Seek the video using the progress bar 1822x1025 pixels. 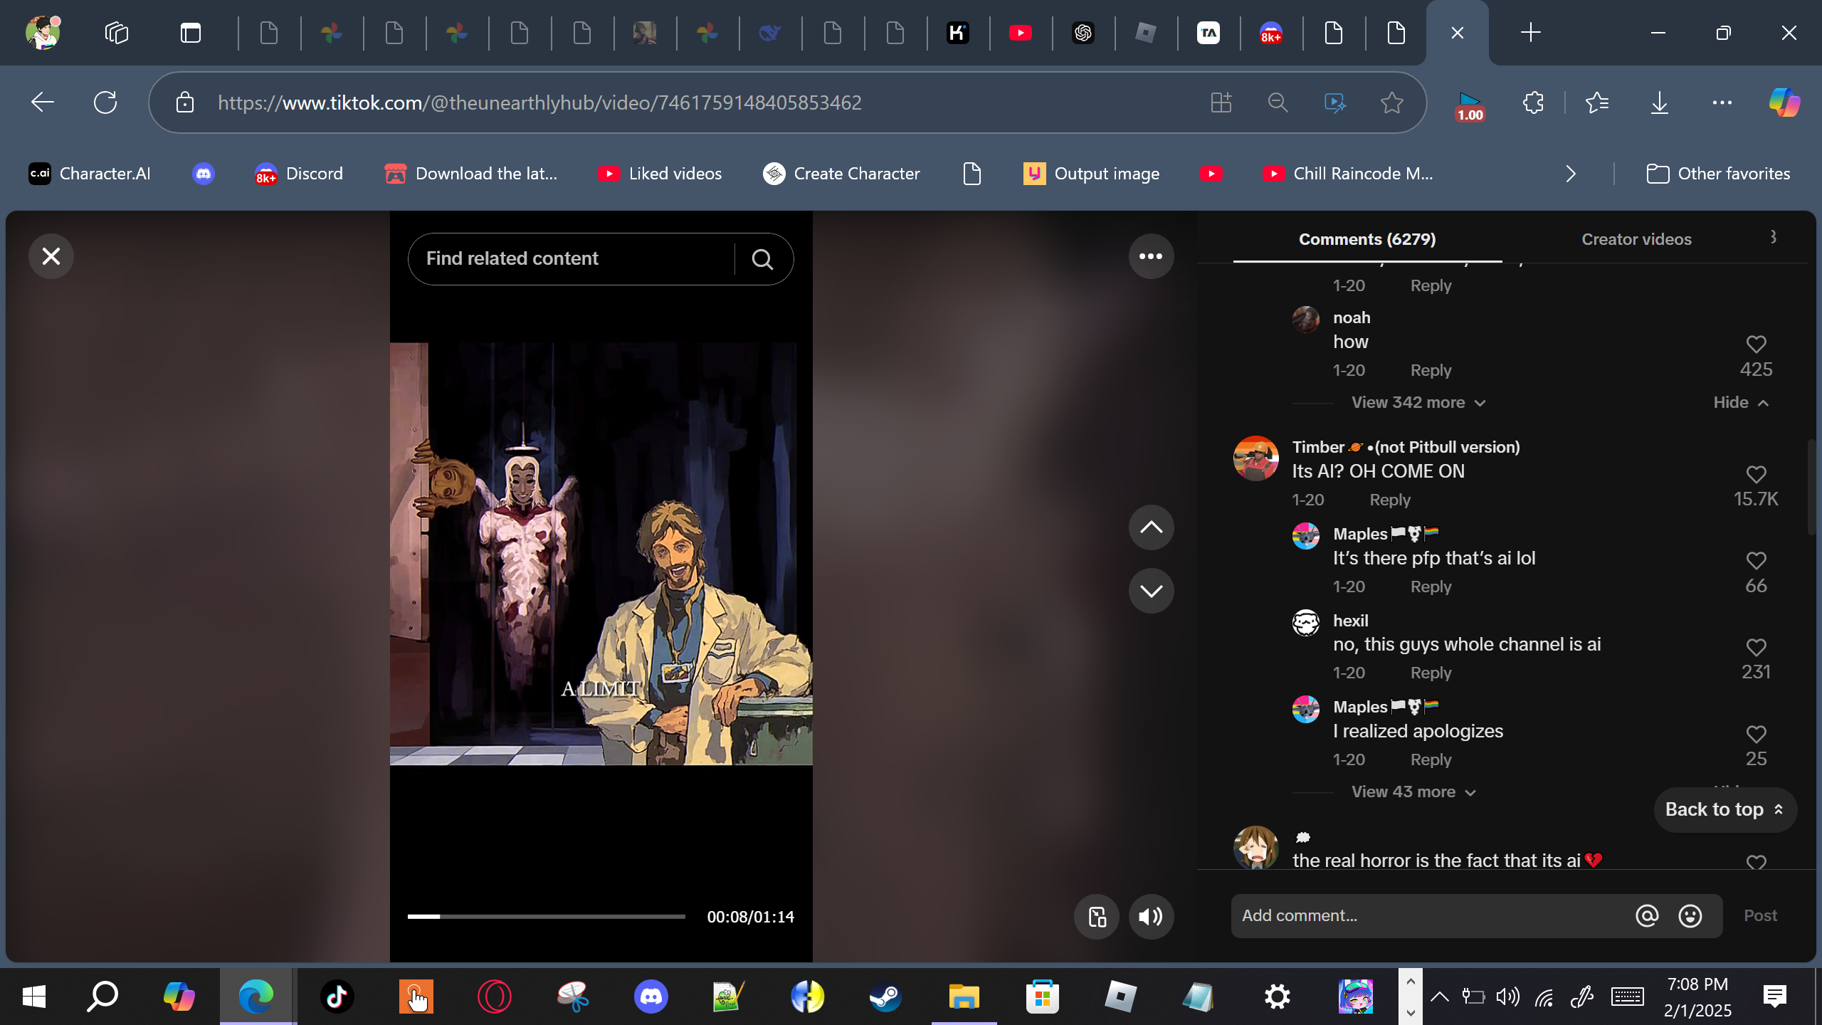545,917
